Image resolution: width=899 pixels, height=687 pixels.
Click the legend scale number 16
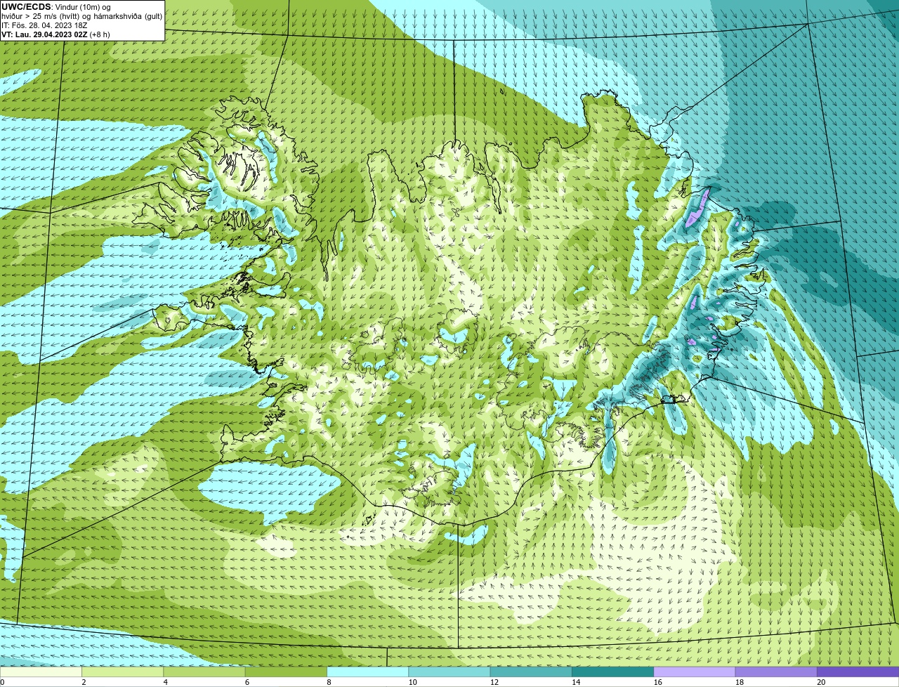pyautogui.click(x=658, y=682)
